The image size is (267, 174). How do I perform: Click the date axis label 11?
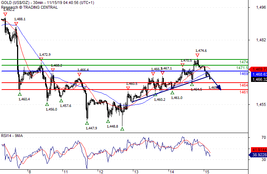click(65, 172)
